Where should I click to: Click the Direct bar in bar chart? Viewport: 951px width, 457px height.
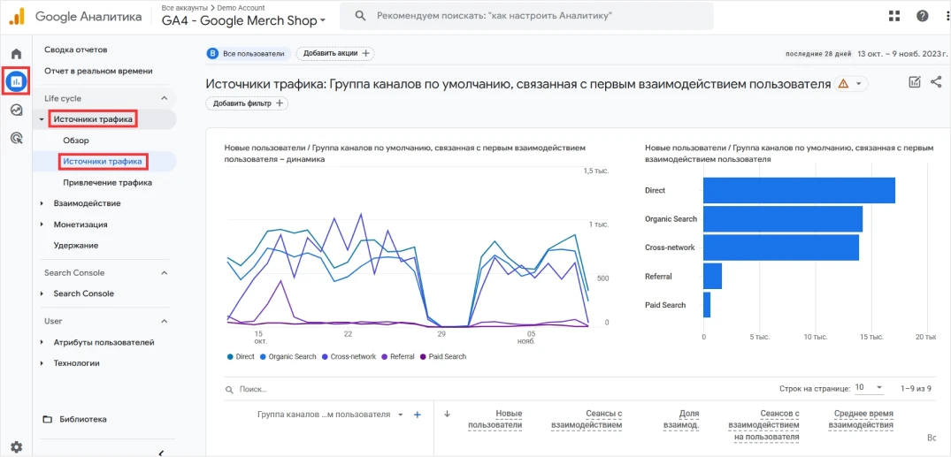tap(800, 190)
